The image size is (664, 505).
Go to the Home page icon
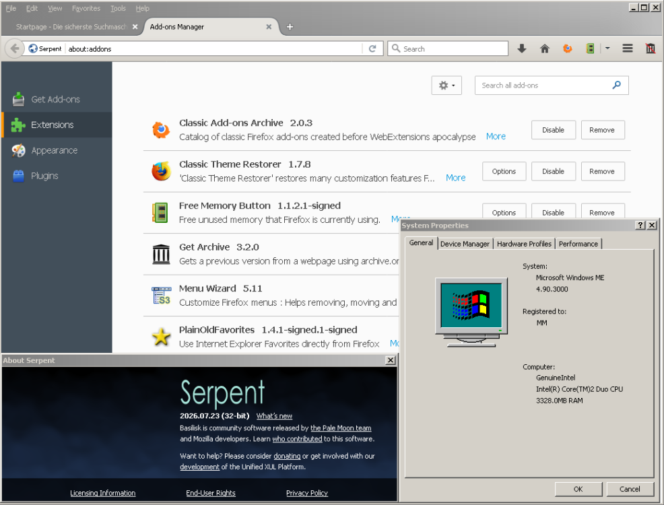coord(545,48)
